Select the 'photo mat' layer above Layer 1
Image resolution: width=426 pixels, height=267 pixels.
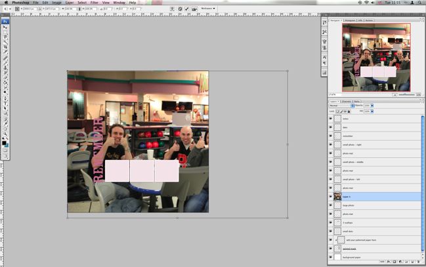coord(375,188)
